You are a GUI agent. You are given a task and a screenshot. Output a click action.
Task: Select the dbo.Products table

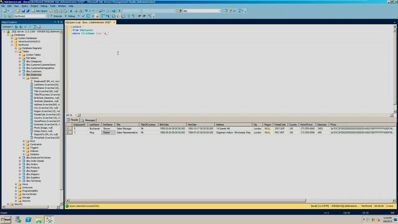pos(33,167)
